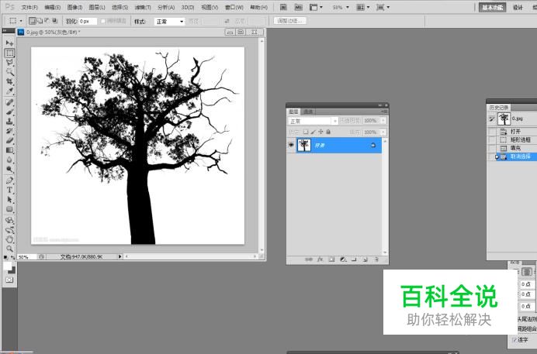Image resolution: width=537 pixels, height=354 pixels.
Task: Open the 图像(I) menu
Action: tap(74, 7)
